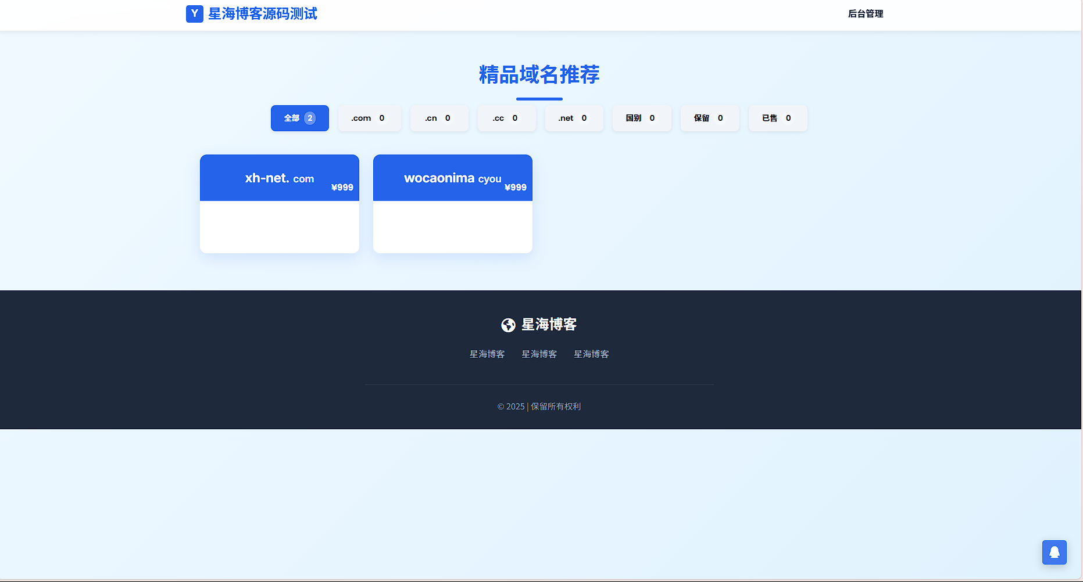Open the xh-net.com domain card
The width and height of the screenshot is (1083, 582).
point(279,203)
